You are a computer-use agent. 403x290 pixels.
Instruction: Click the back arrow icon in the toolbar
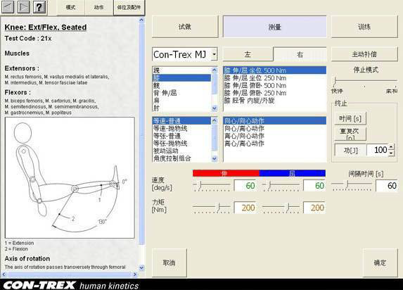coord(8,7)
